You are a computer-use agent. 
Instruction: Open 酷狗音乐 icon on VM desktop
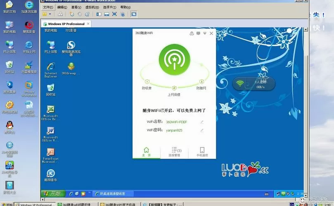[51, 175]
